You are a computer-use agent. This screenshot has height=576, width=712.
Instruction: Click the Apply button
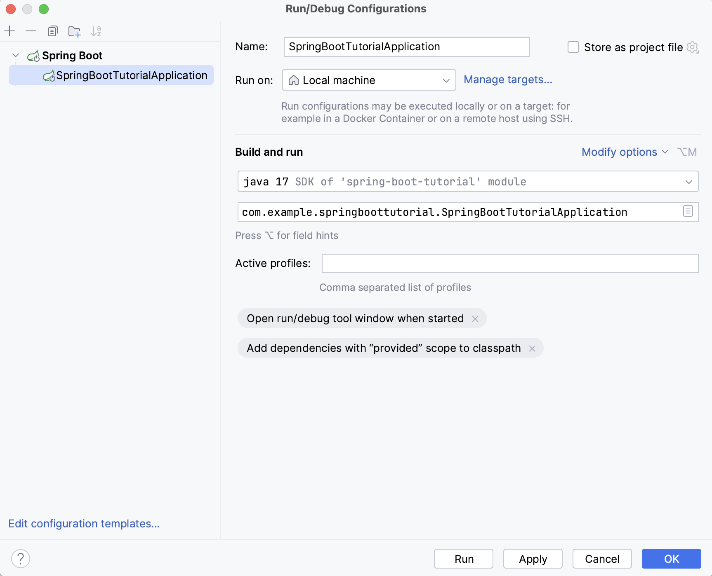point(532,559)
